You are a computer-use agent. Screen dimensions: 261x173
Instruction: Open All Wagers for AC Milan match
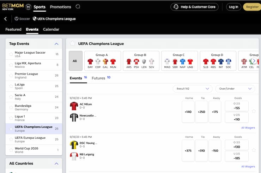coord(248,128)
